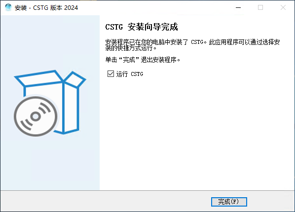Click the upper-right arc lines on the disc
Image resolution: width=295 pixels, height=212 pixels.
click(45, 108)
